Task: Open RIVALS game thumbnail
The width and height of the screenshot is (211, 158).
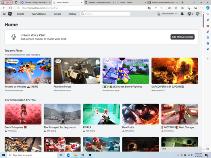Action: pyautogui.click(x=101, y=114)
